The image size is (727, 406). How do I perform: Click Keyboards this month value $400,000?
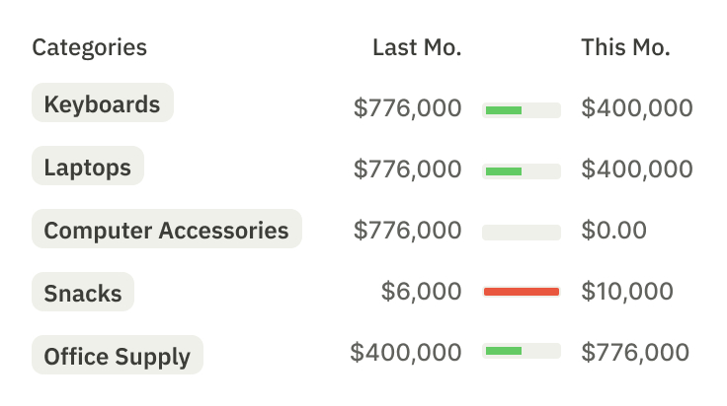click(x=637, y=107)
